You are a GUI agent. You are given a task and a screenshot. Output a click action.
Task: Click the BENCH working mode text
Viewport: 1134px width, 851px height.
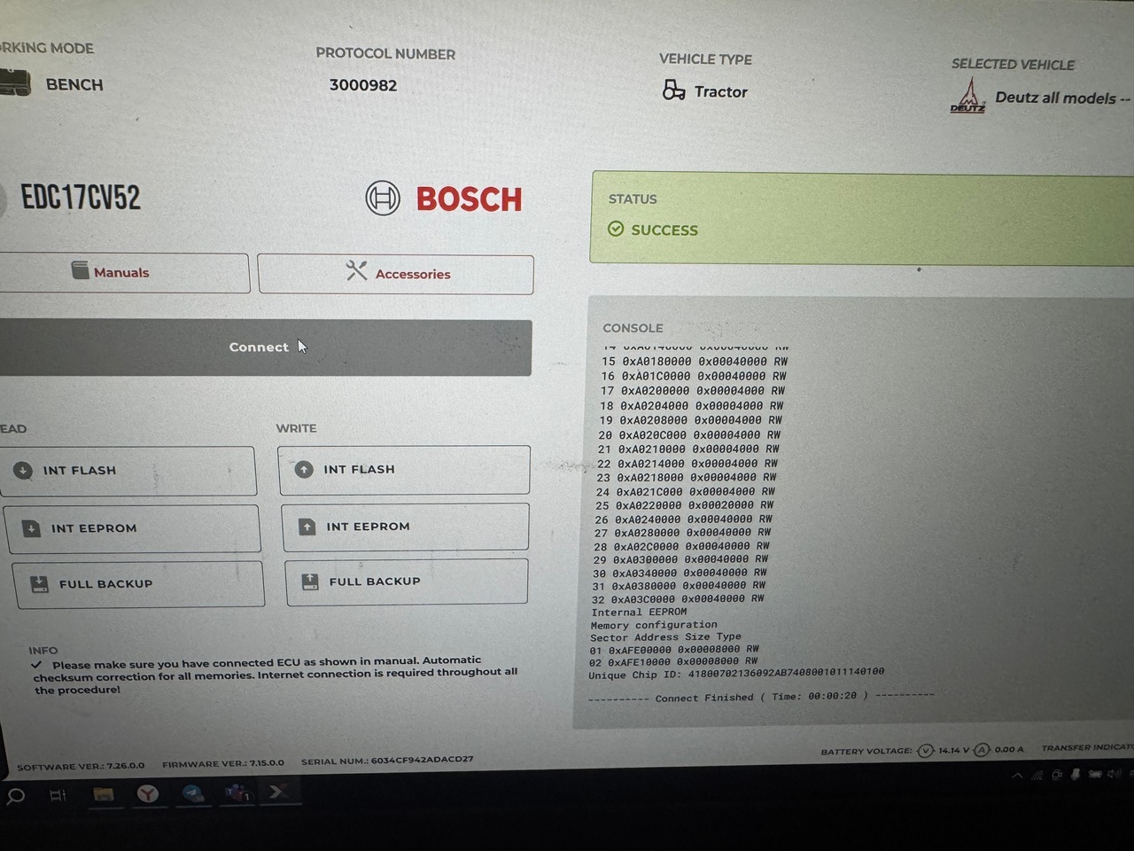74,84
